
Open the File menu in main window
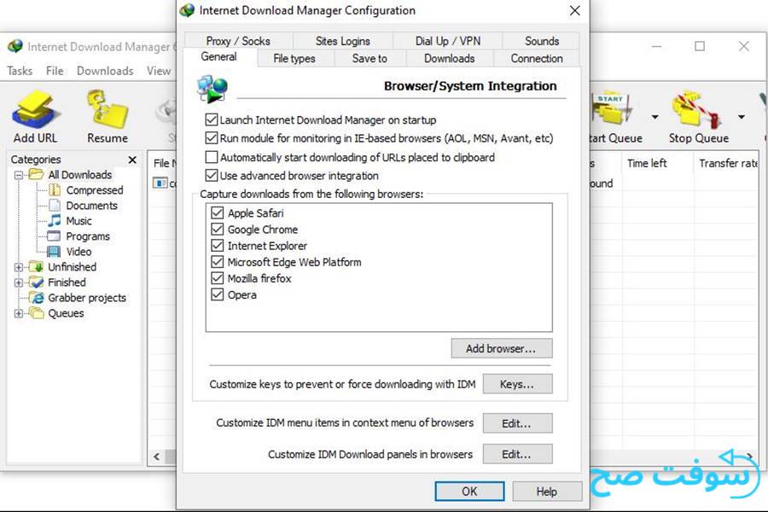[x=55, y=71]
